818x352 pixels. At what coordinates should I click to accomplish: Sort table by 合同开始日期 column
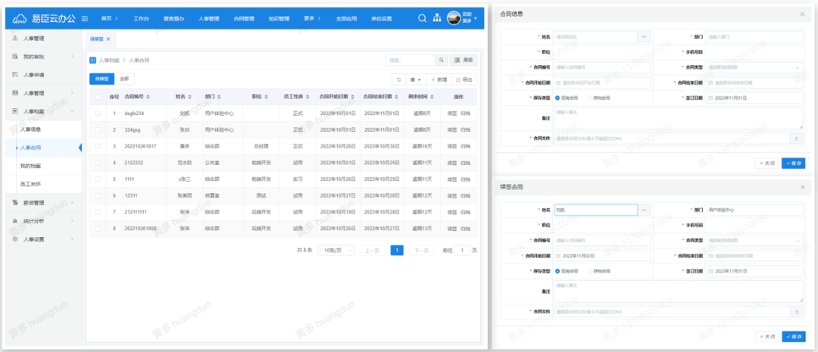coord(353,97)
